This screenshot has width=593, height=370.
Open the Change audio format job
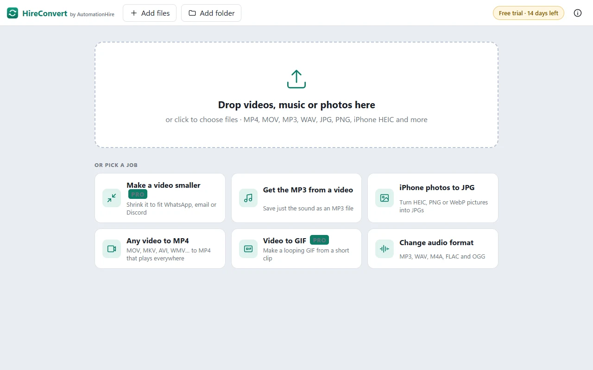[433, 249]
